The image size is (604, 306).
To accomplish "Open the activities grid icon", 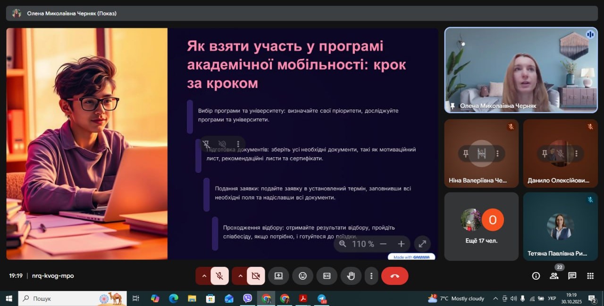I will [x=590, y=276].
